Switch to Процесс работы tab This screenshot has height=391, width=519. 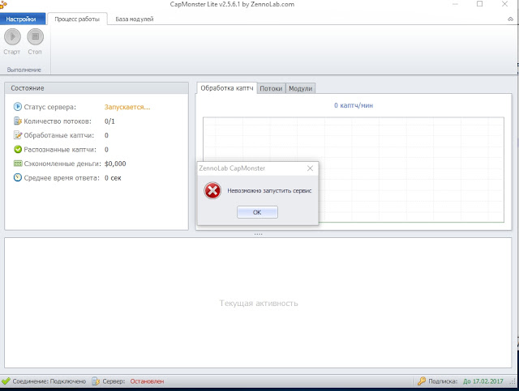77,19
